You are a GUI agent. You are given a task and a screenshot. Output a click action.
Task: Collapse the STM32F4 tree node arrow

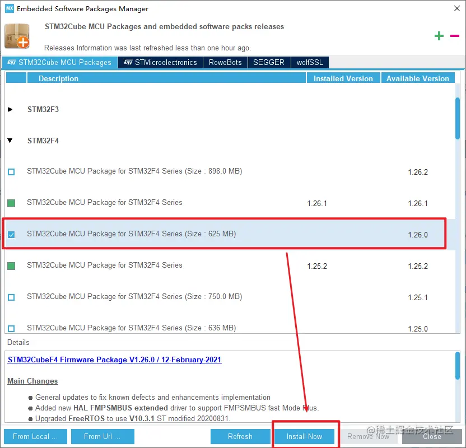tap(10, 141)
